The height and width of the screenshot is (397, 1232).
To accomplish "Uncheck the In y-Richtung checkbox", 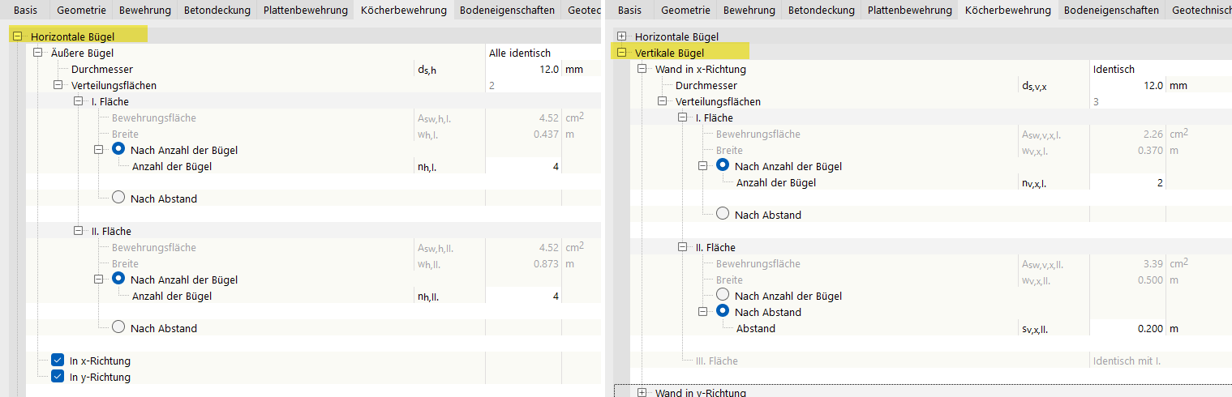I will (58, 377).
